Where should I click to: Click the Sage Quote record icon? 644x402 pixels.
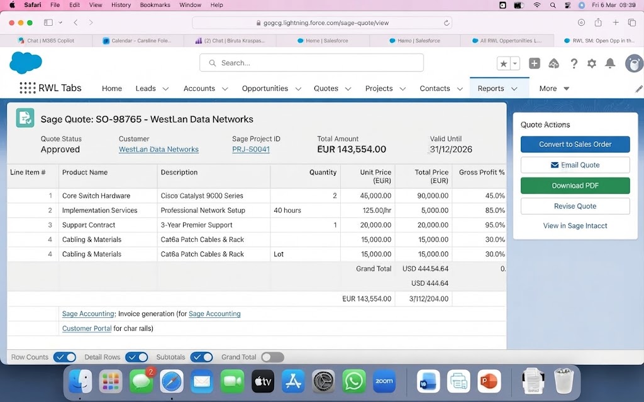25,118
